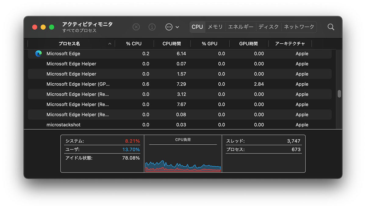
Task: Sort by the % GPU column header
Action: click(210, 44)
